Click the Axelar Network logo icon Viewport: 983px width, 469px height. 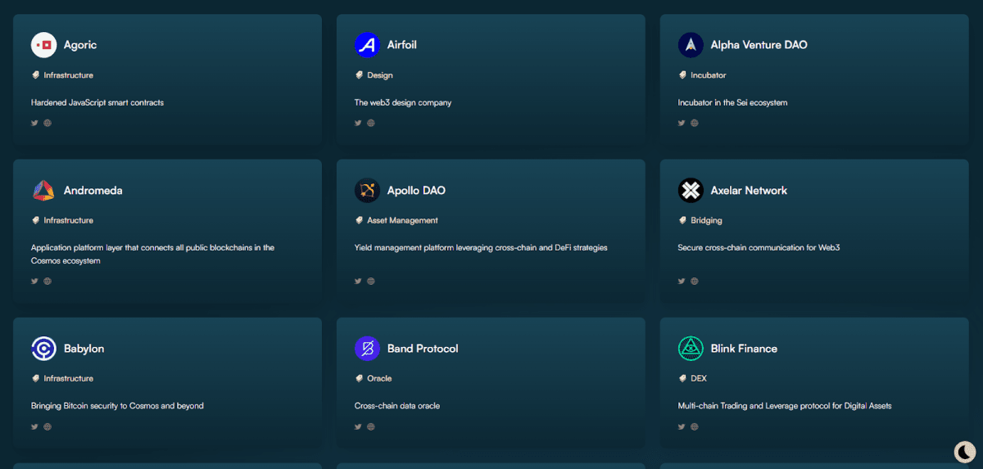(691, 191)
